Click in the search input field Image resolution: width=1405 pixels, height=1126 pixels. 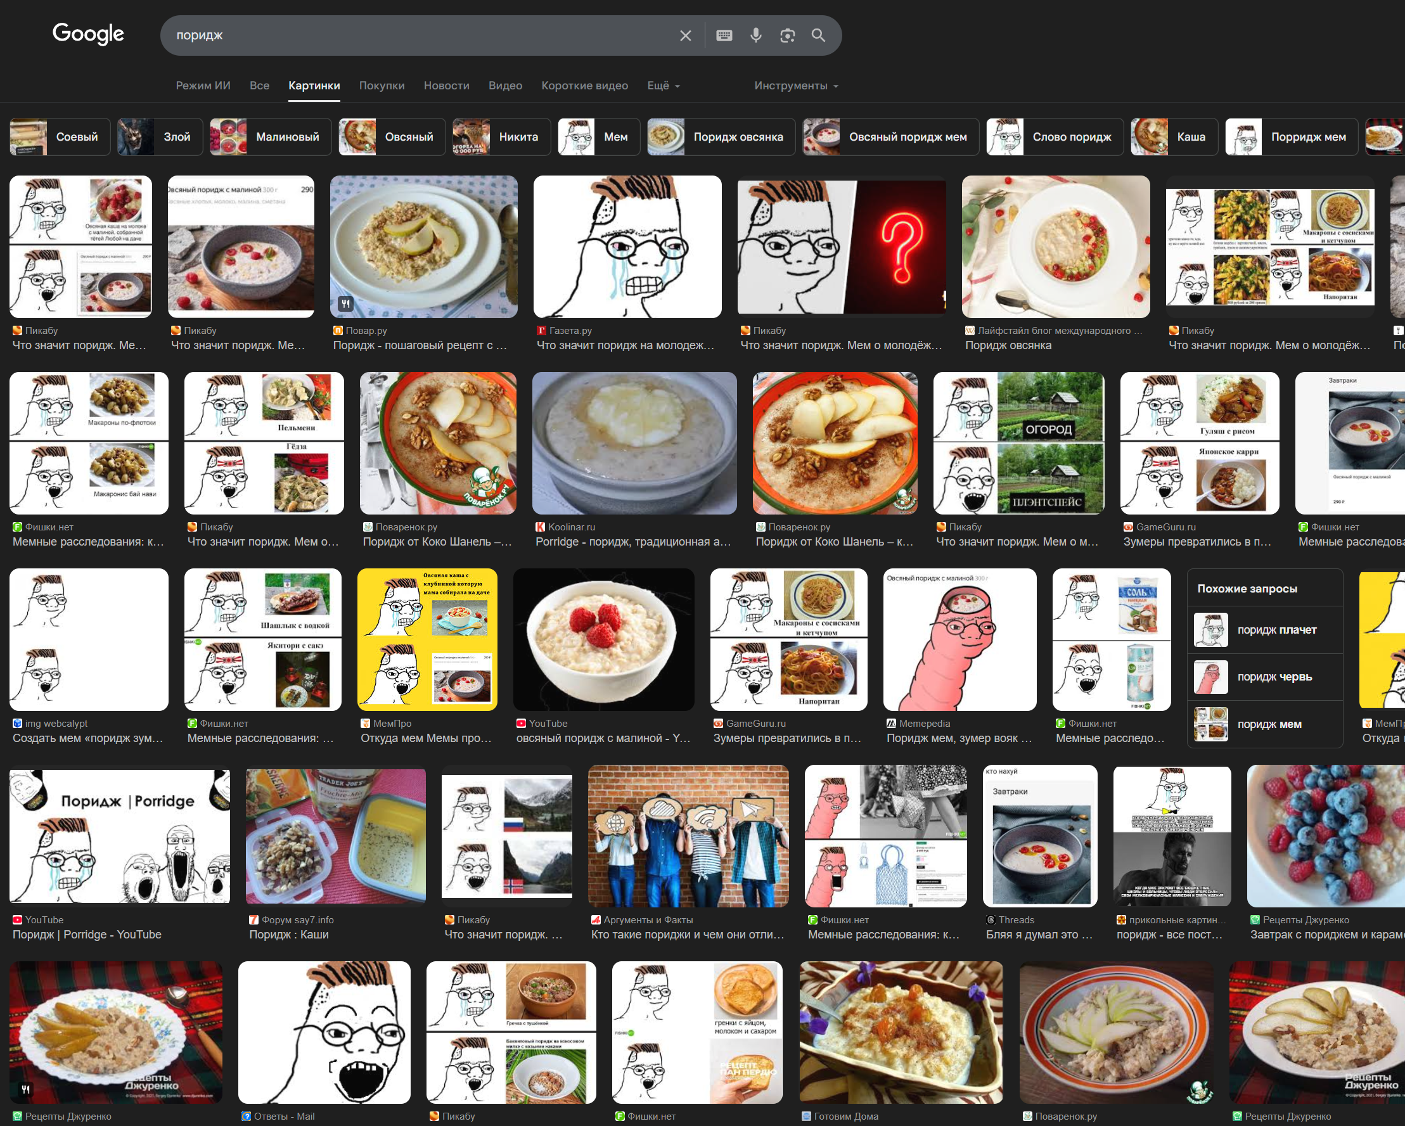pyautogui.click(x=417, y=35)
